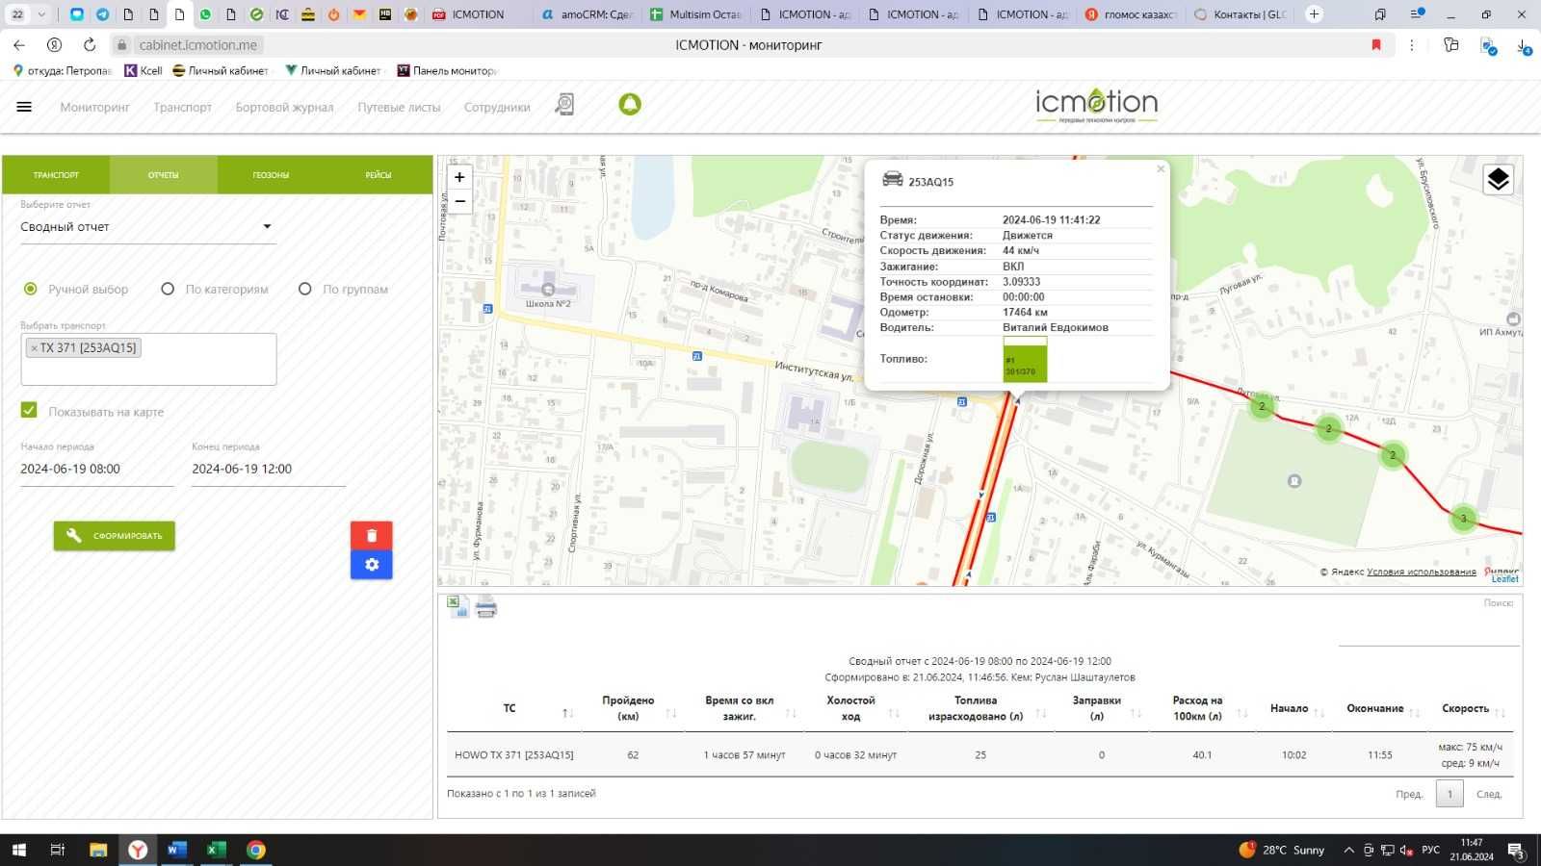Click the green fuel level indicator
Image resolution: width=1541 pixels, height=866 pixels.
coord(1025,359)
